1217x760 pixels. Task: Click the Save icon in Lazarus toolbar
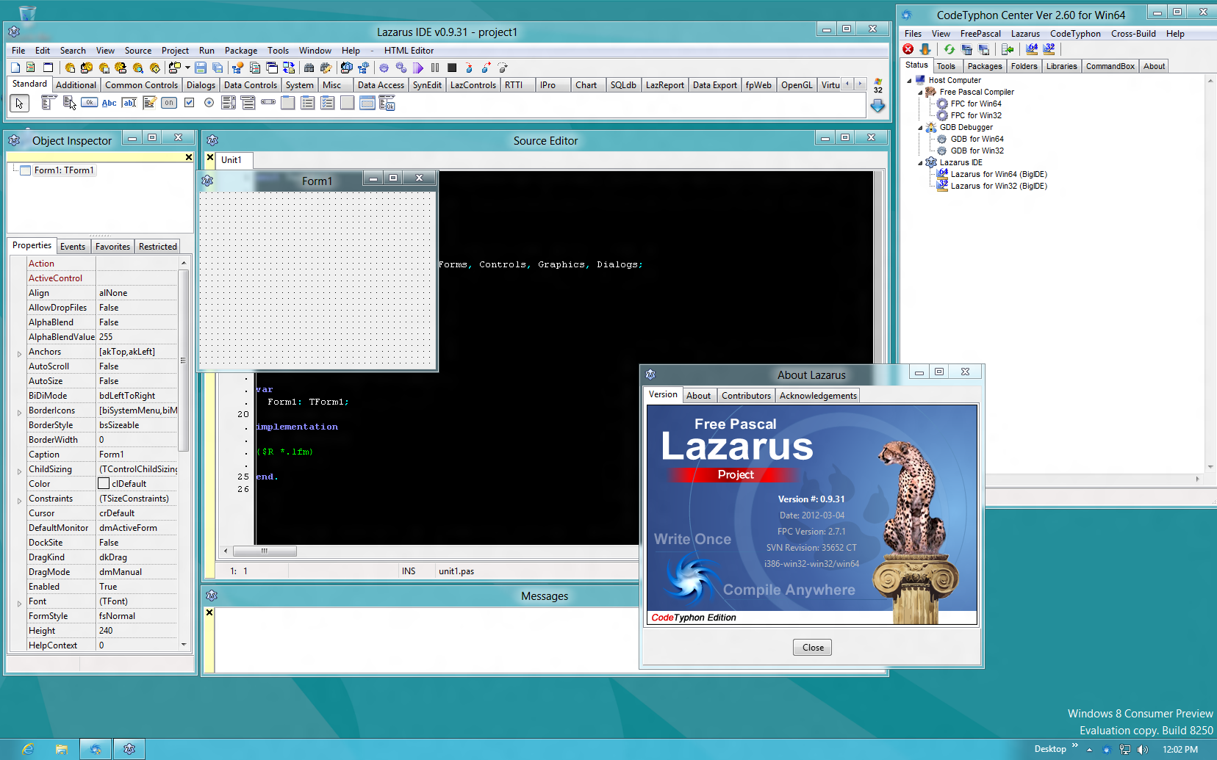pyautogui.click(x=201, y=68)
